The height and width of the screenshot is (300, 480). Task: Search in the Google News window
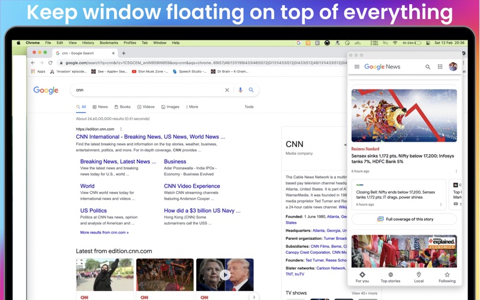click(x=428, y=67)
